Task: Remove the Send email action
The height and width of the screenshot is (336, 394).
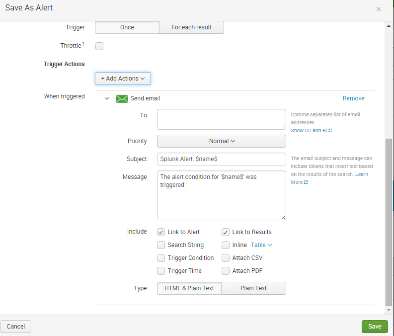Action: coord(353,98)
